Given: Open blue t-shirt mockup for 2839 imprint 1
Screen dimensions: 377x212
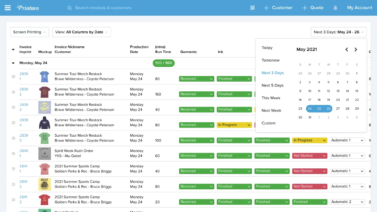Looking at the screenshot, I should pos(44,77).
